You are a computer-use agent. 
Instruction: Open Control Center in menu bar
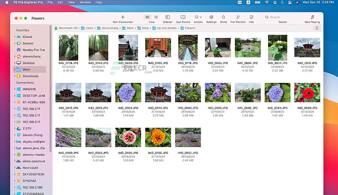click(x=290, y=2)
